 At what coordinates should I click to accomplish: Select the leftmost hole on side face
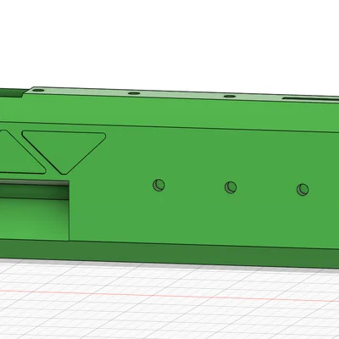point(158,185)
